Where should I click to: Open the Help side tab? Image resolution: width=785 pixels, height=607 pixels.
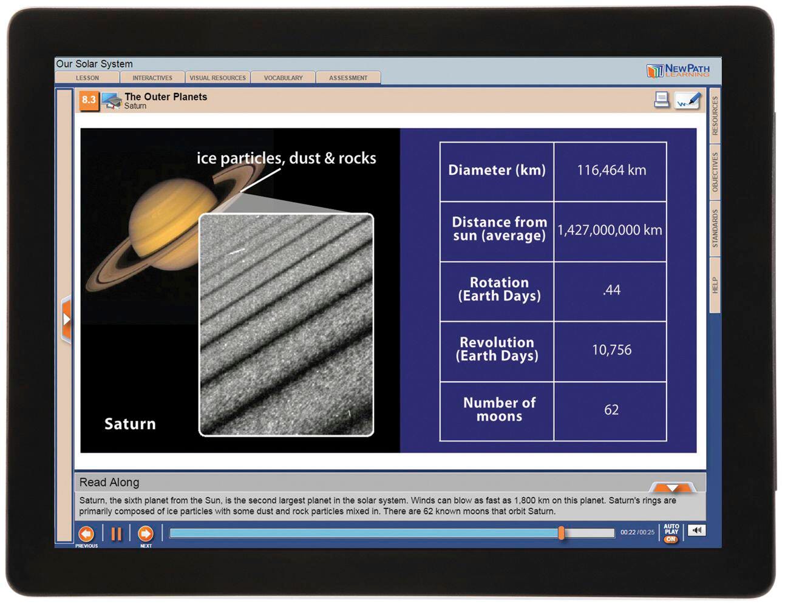tap(715, 285)
